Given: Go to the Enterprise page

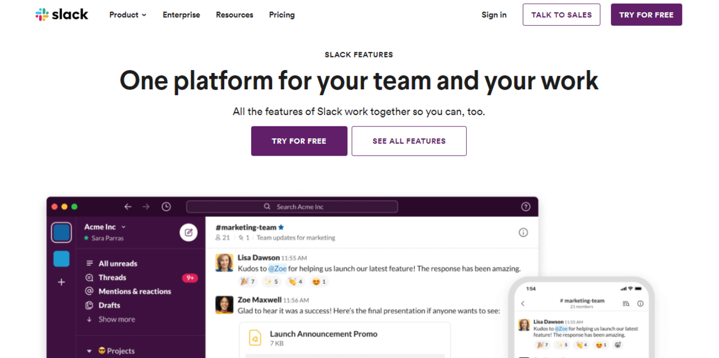Looking at the screenshot, I should pos(182,15).
